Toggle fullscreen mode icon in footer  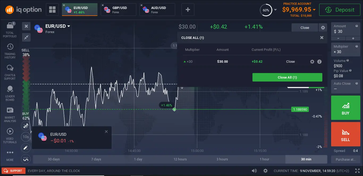357,171
